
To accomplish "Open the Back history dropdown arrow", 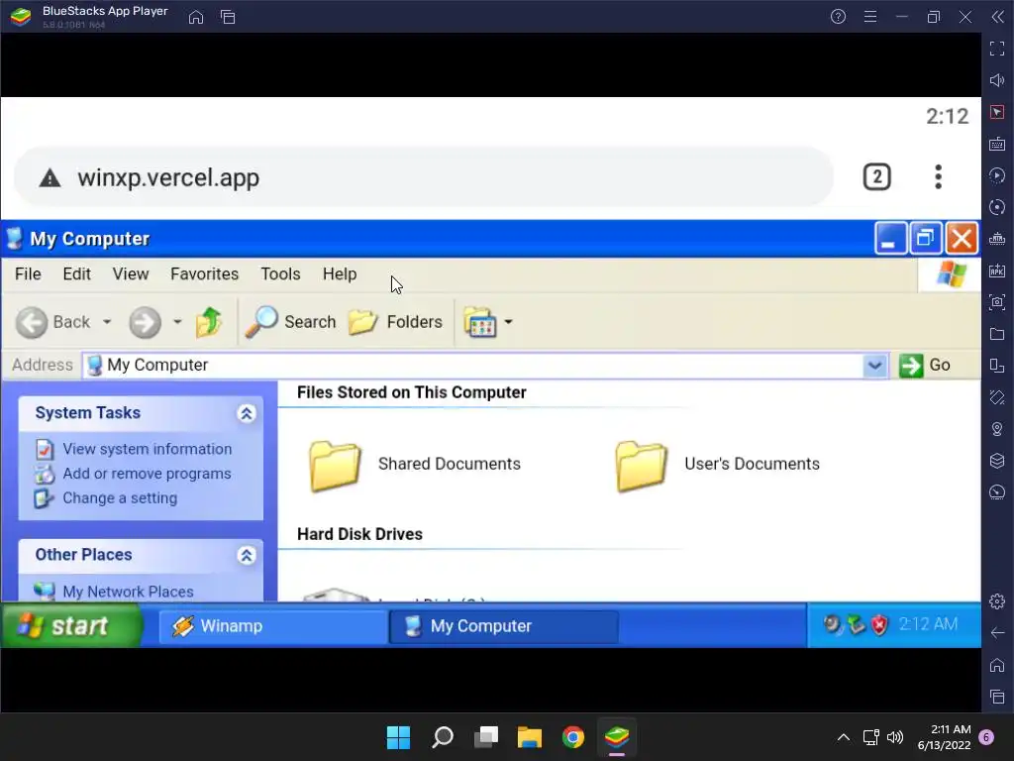I will (107, 322).
